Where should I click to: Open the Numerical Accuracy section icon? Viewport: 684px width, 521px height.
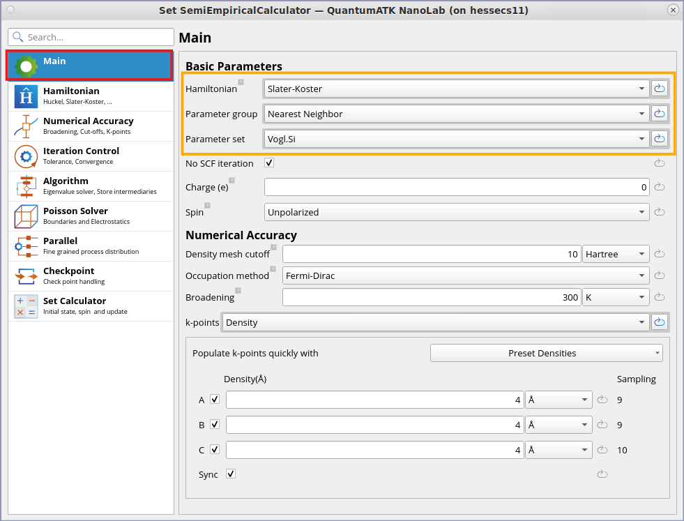click(x=26, y=127)
